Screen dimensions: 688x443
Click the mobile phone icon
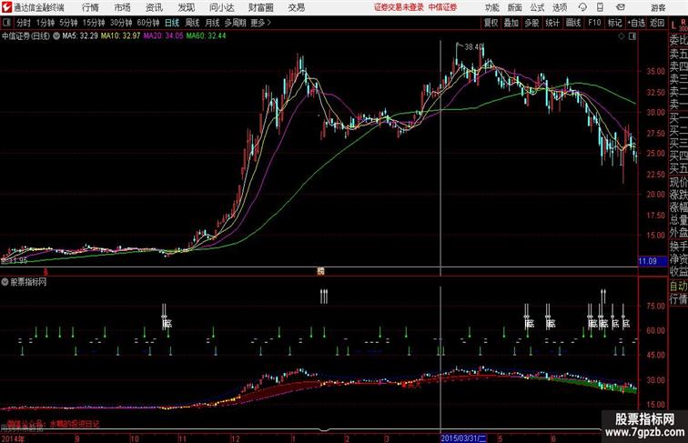click(x=600, y=7)
